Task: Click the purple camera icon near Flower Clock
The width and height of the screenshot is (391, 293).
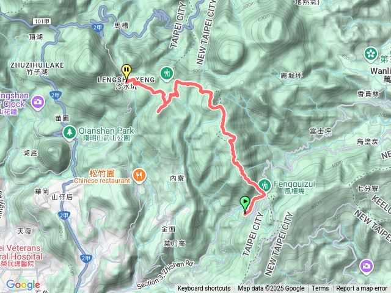Action: 38,102
